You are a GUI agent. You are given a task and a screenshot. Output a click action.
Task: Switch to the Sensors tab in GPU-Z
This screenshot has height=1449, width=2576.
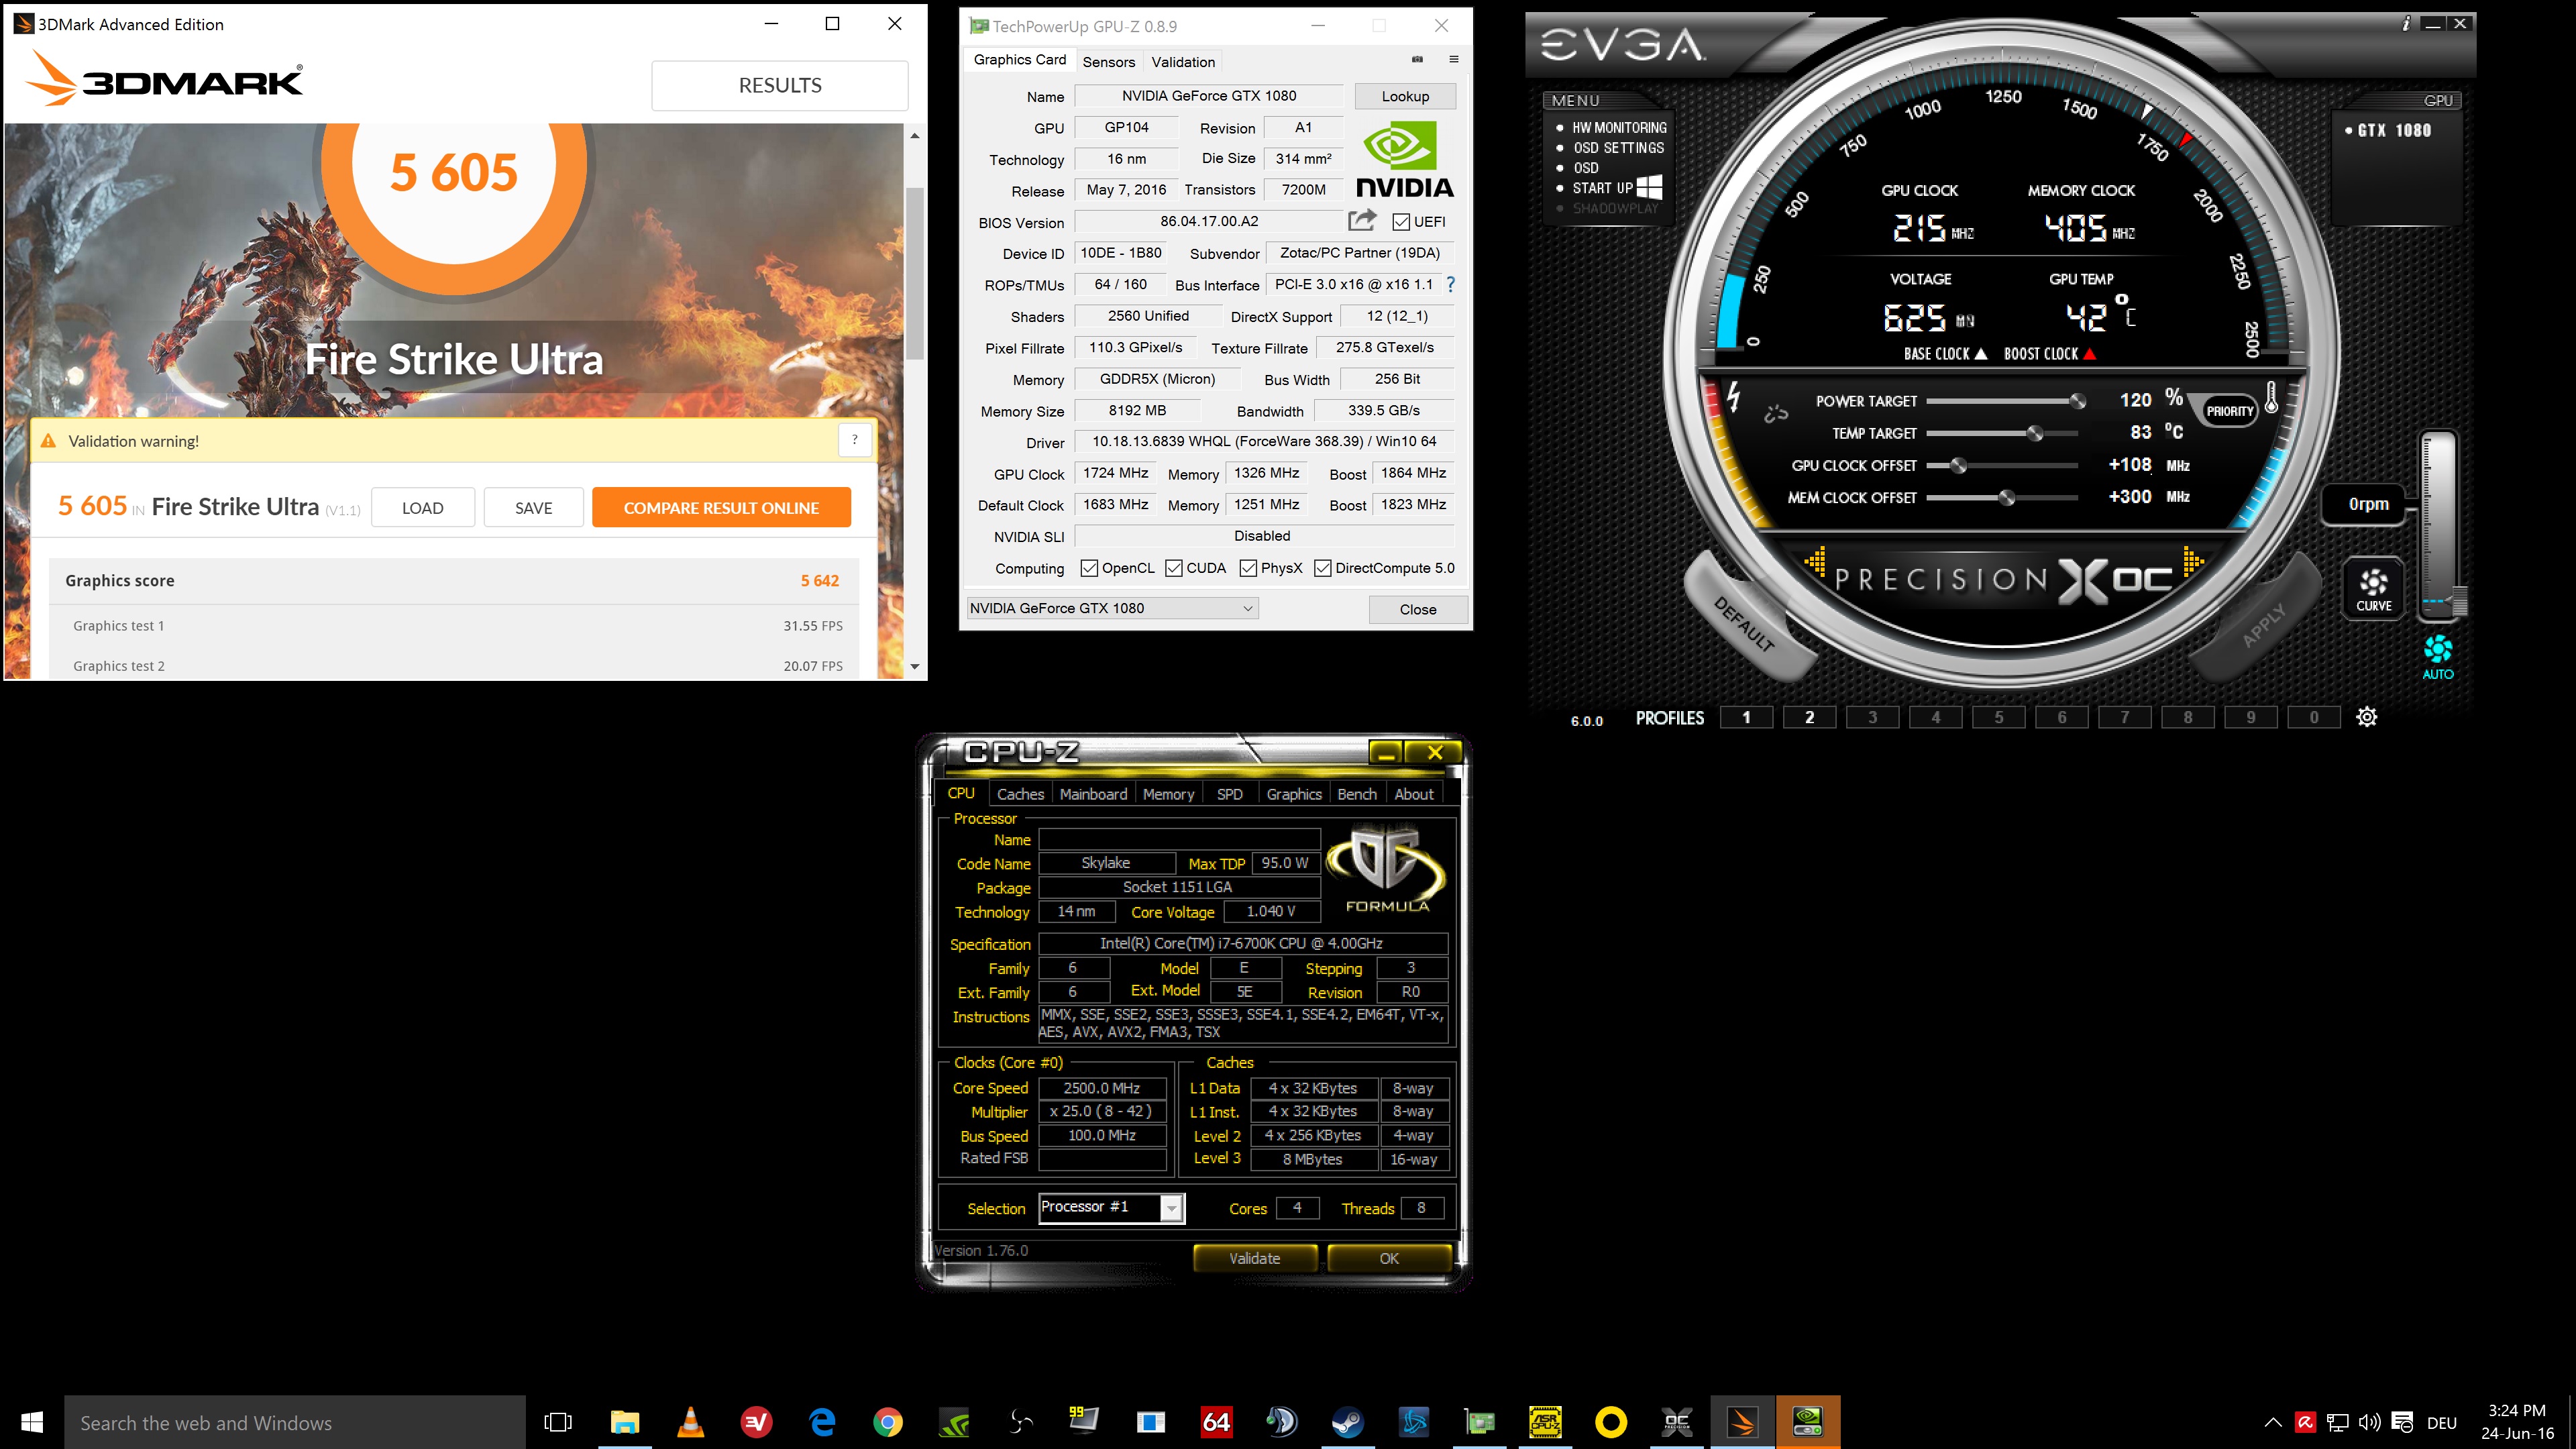click(1108, 62)
